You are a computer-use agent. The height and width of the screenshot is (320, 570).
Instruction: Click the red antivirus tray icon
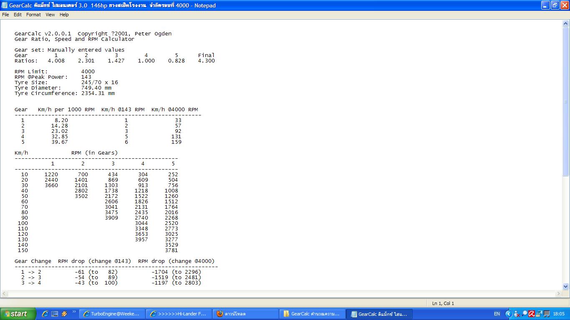pos(532,314)
